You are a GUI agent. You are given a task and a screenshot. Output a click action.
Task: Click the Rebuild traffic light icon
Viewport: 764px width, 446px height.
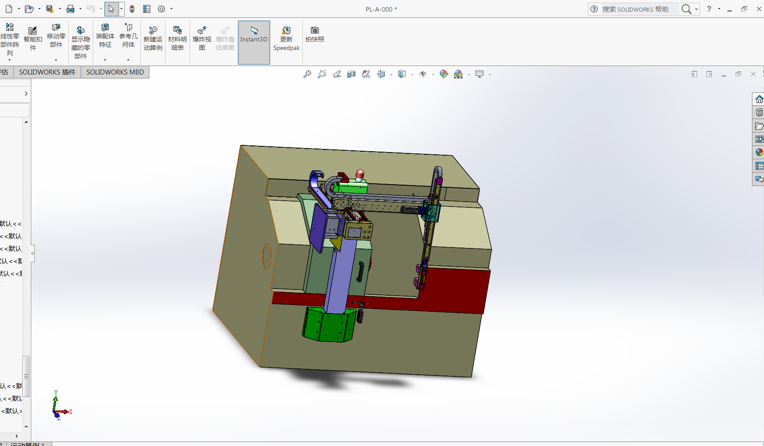(132, 9)
